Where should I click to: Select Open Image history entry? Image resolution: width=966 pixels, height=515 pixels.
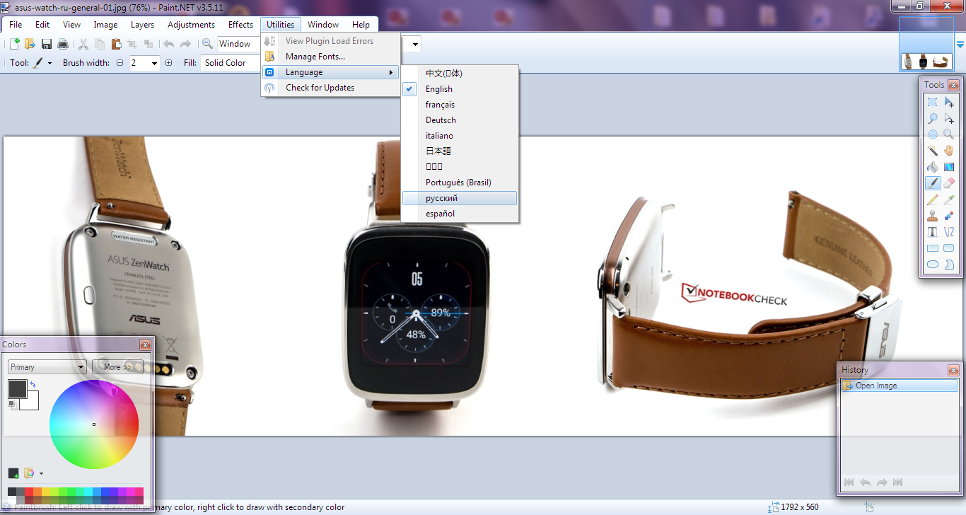click(899, 386)
